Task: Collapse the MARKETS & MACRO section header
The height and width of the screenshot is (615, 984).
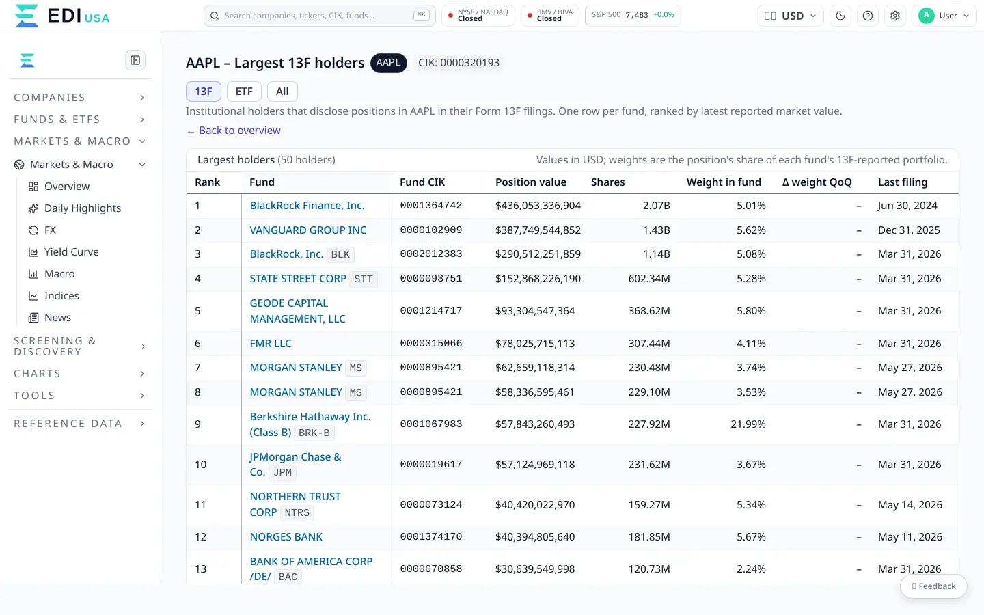Action: point(80,141)
